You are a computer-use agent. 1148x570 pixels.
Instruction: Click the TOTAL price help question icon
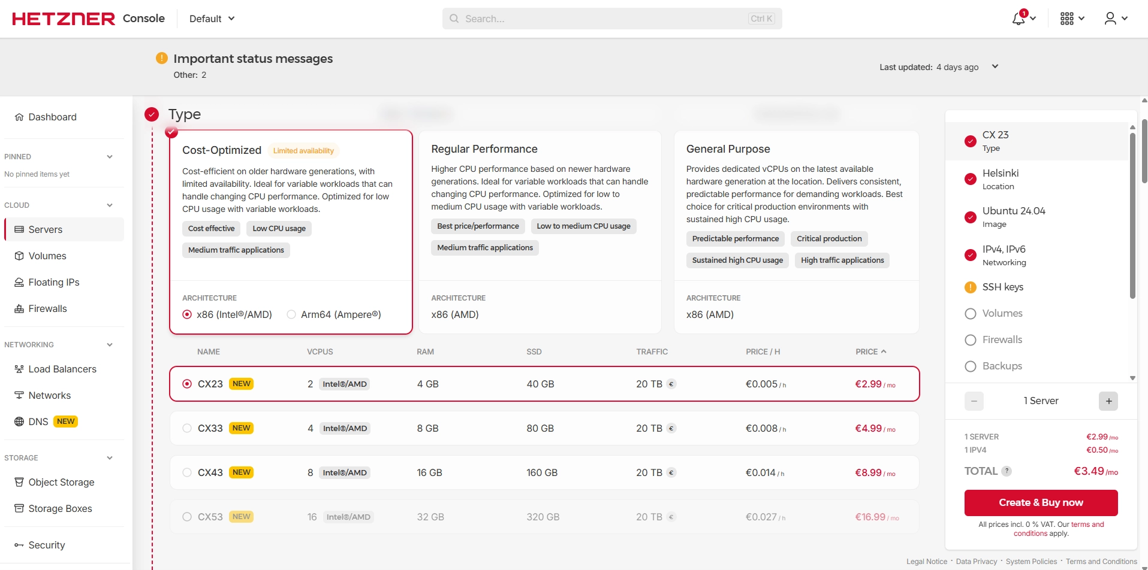pos(1007,471)
